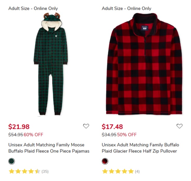This screenshot has width=191, height=181.
Task: Open Buffalo Plaid Glacier Fleece Pullover link
Action: coord(140,148)
